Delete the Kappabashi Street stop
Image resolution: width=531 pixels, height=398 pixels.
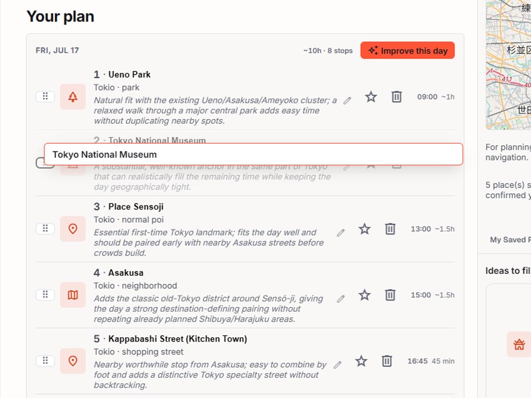(387, 361)
